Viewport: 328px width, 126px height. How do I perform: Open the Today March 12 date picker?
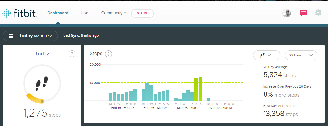click(30, 36)
